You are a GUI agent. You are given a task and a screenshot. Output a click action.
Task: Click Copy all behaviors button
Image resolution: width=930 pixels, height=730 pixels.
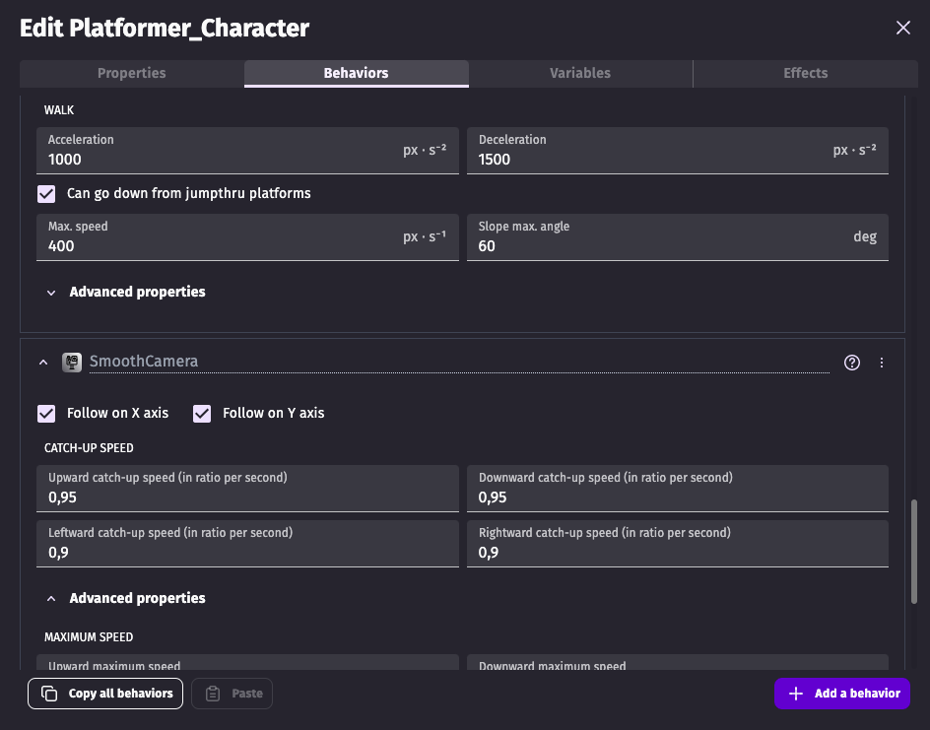click(106, 694)
